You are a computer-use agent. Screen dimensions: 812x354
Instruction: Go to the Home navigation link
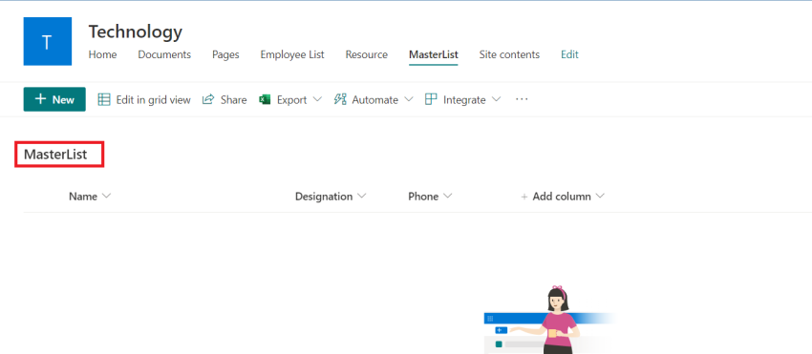click(102, 54)
